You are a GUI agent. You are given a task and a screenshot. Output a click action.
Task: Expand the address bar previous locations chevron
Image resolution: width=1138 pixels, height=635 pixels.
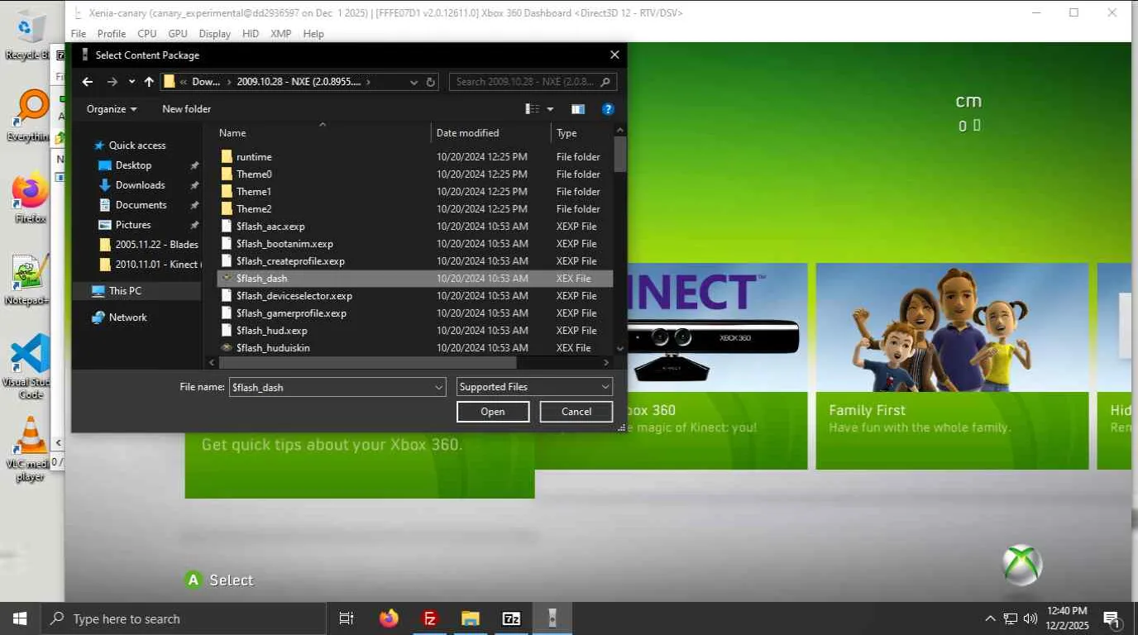414,82
